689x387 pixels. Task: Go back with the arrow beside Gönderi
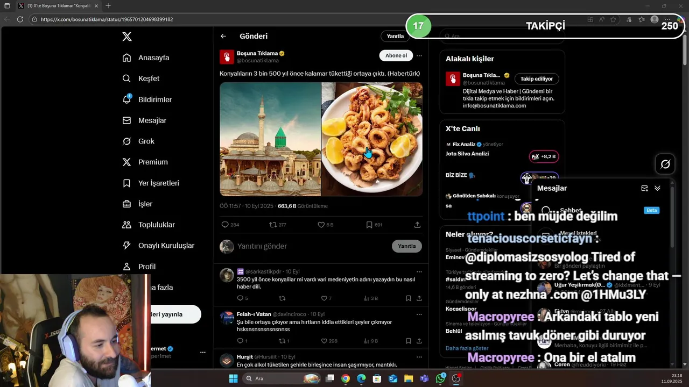click(223, 36)
